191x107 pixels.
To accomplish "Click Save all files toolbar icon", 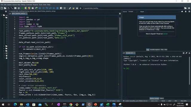I will click(x=12, y=8).
